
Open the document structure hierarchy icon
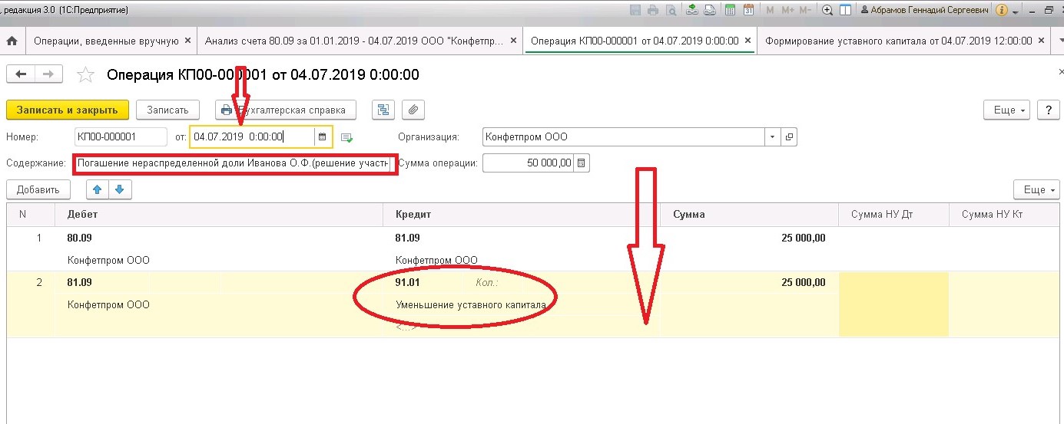383,110
